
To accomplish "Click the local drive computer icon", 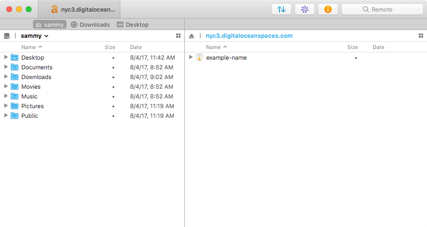I will click(7, 36).
